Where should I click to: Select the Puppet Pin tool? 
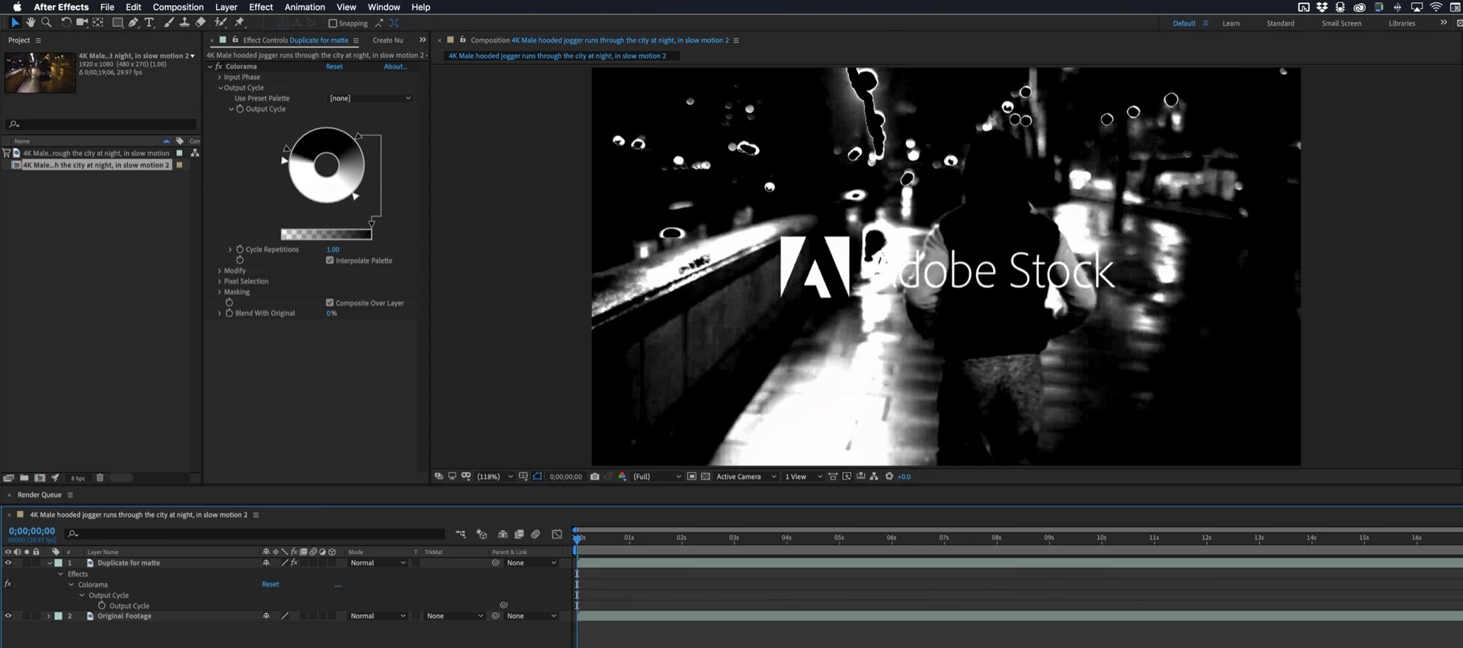pos(239,23)
